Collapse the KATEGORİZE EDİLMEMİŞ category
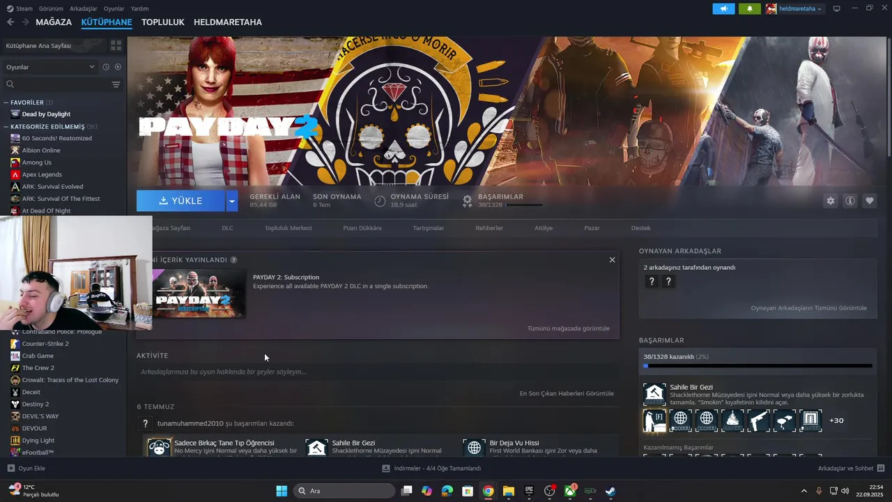Screen dimensions: 892x502 click(6, 127)
